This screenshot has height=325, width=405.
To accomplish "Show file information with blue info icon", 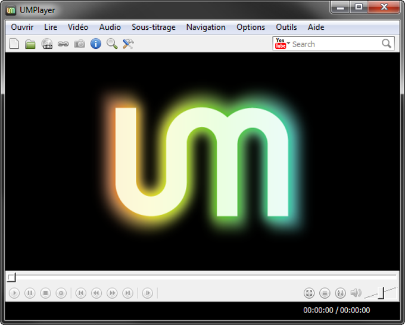I will point(95,44).
